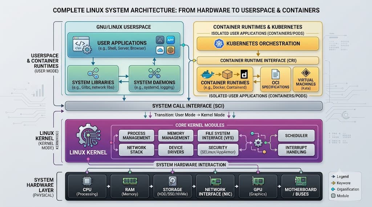The height and width of the screenshot is (207, 372).
Task: Click the main diagram title text
Action: tap(186, 10)
